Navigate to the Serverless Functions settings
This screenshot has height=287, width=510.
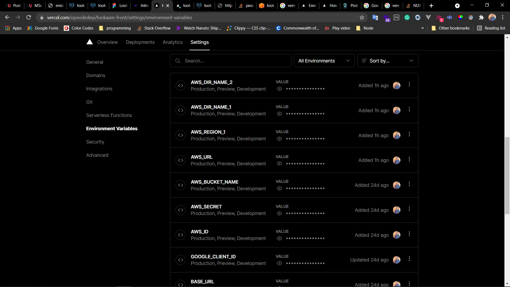click(x=109, y=115)
